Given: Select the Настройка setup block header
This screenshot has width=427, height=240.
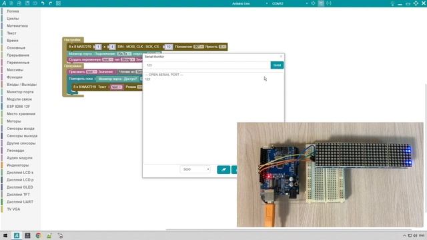Looking at the screenshot, I should [73, 40].
